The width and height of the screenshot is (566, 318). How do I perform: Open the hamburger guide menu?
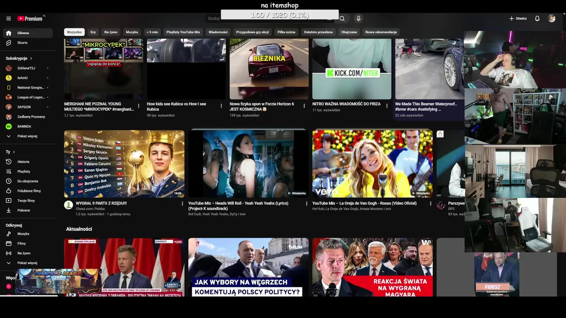[x=8, y=19]
